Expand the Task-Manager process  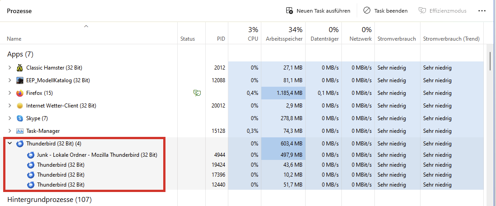[10, 131]
